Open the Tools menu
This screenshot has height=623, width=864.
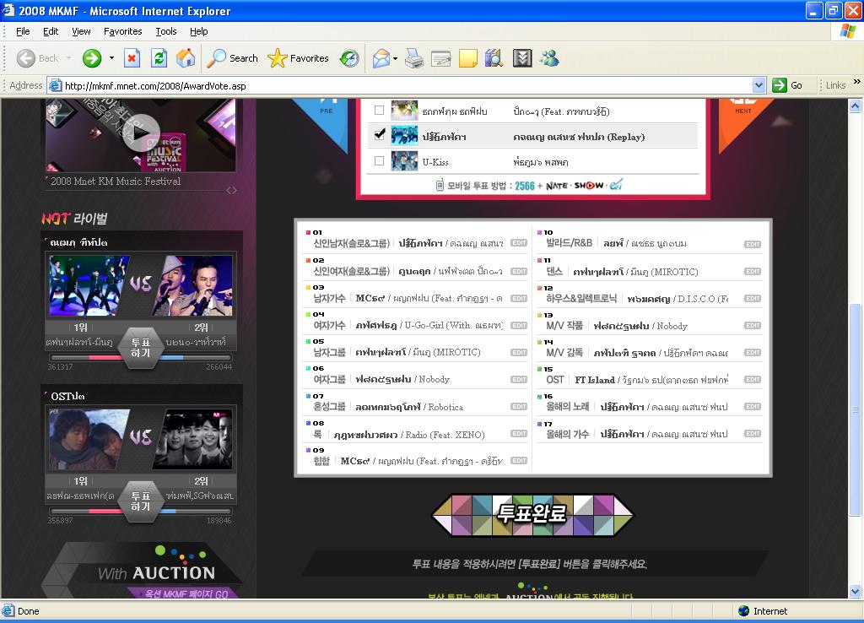pyautogui.click(x=166, y=31)
